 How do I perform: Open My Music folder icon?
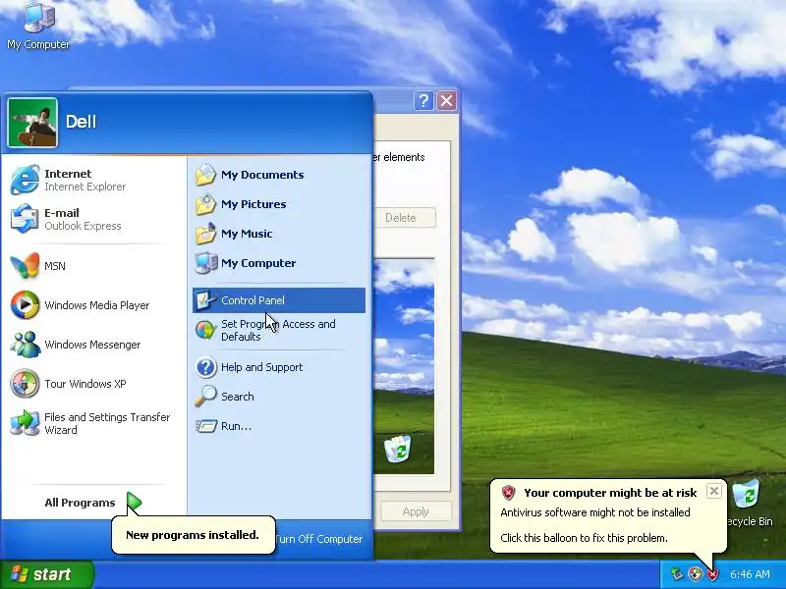pyautogui.click(x=205, y=234)
